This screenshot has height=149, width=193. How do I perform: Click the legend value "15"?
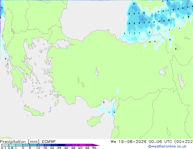pos(45,148)
